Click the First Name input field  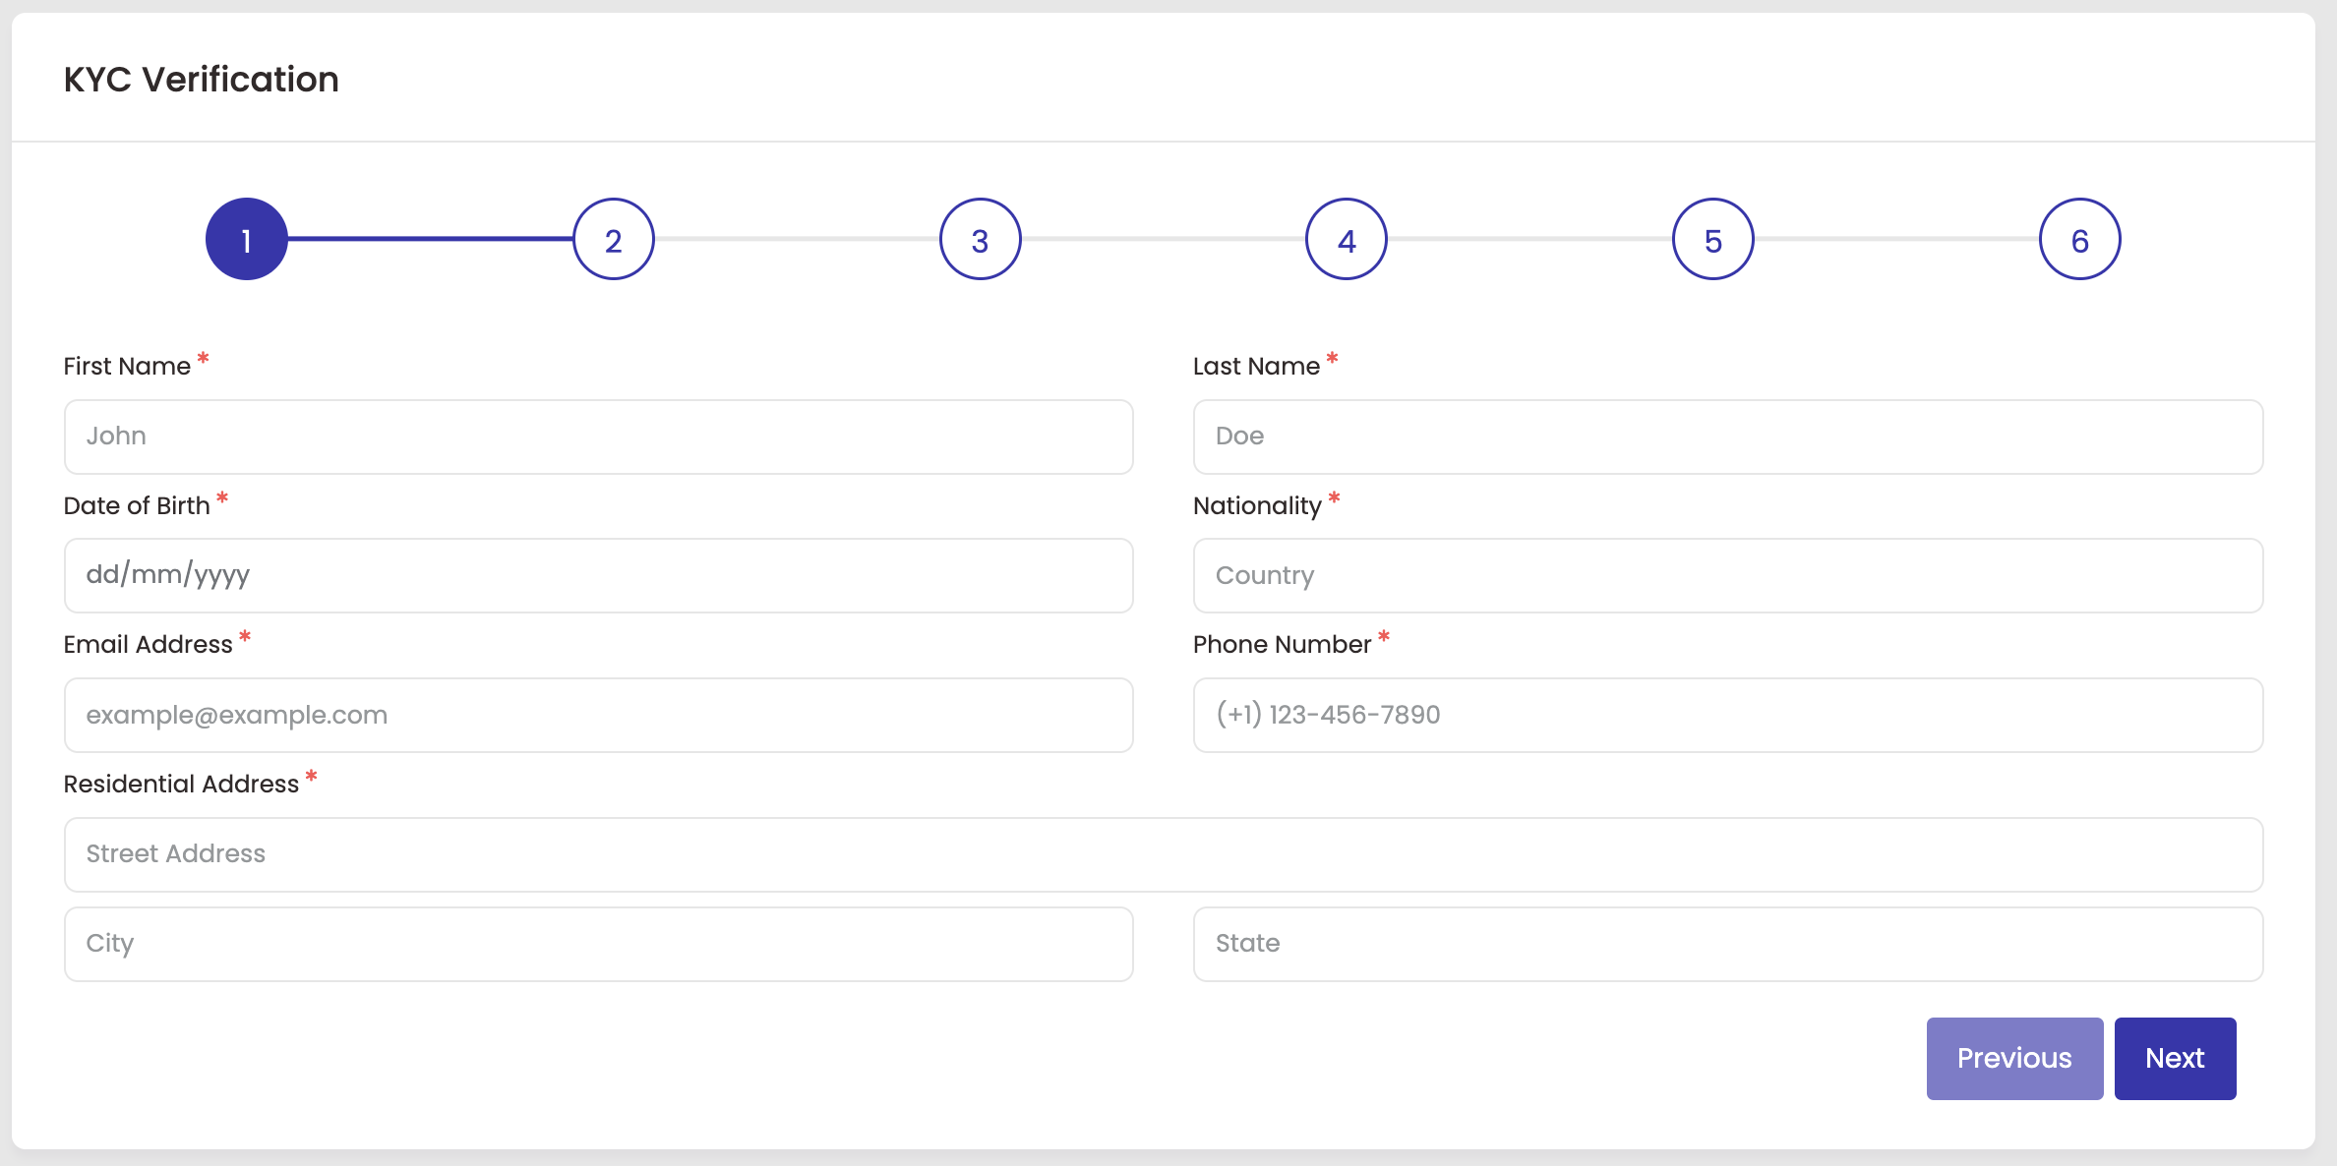coord(598,437)
